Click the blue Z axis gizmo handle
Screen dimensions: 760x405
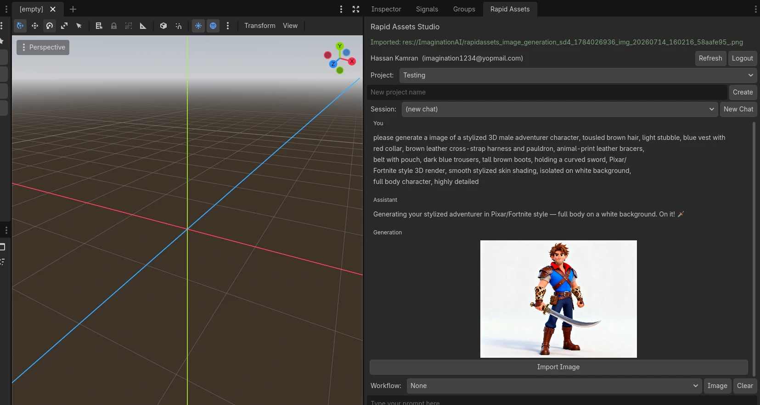pyautogui.click(x=333, y=64)
